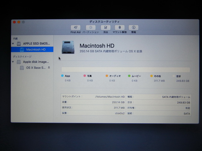
Task: Click the disk usage bar
Action: tap(126, 70)
